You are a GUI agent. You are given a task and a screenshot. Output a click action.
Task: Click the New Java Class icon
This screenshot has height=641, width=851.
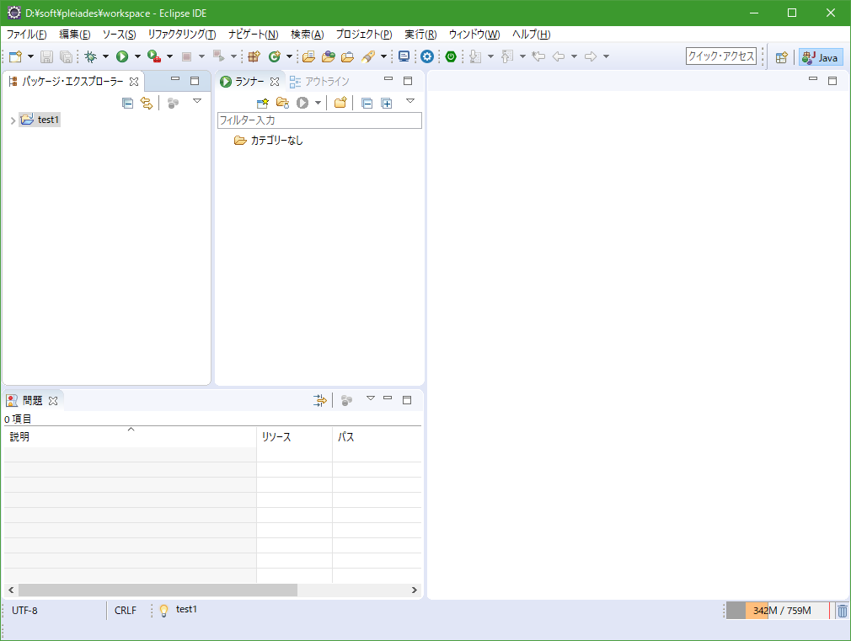[274, 56]
